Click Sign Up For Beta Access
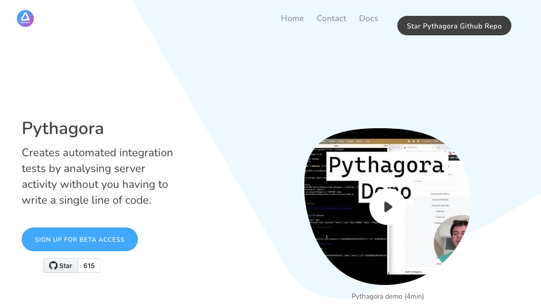The width and height of the screenshot is (541, 304). pos(80,239)
